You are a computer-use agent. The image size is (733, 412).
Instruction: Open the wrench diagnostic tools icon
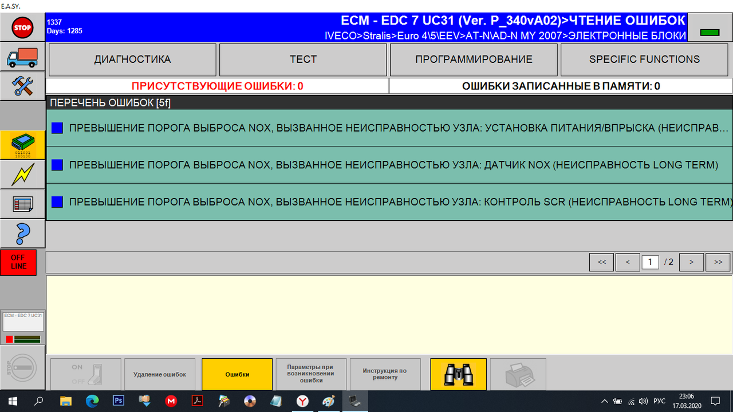click(22, 85)
